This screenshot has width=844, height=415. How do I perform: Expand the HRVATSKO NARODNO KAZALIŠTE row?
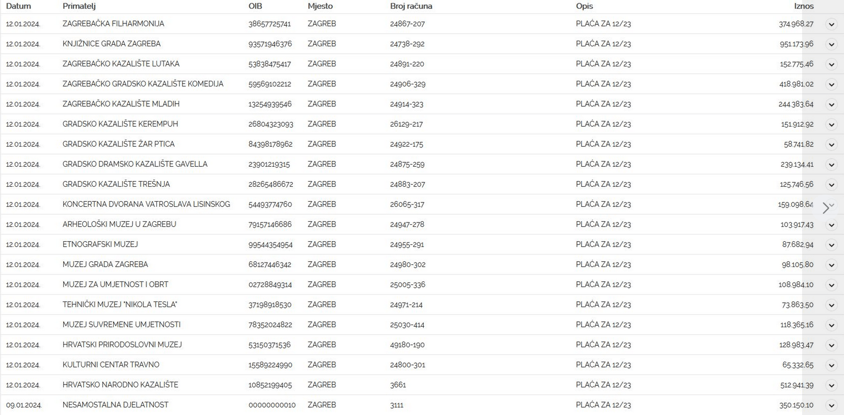(831, 385)
